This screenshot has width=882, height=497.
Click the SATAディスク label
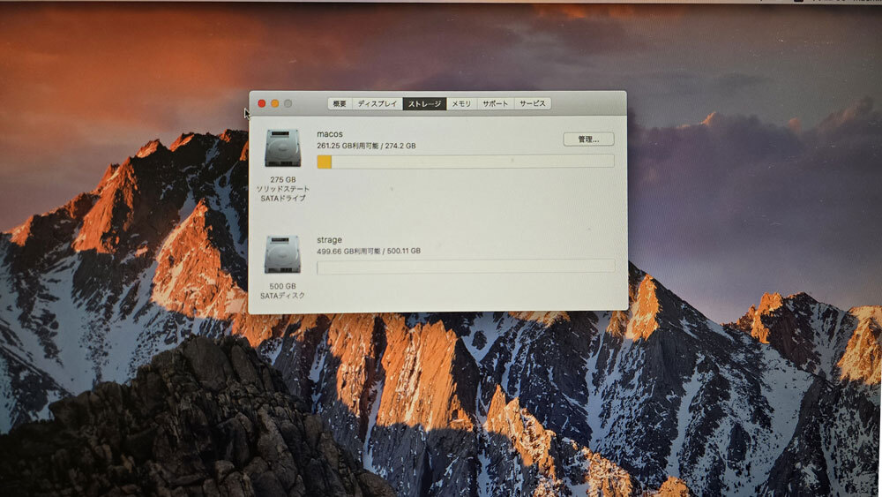click(x=282, y=296)
